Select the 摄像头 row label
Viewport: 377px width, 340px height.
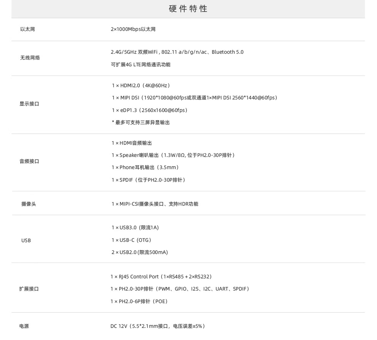click(x=29, y=204)
